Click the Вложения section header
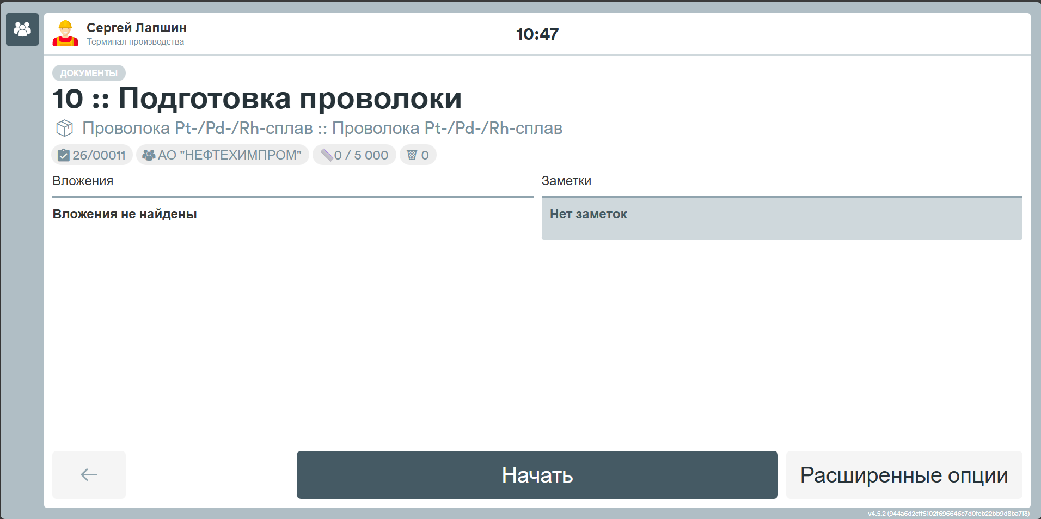The height and width of the screenshot is (519, 1041). 83,181
